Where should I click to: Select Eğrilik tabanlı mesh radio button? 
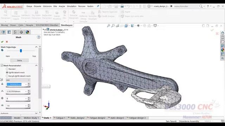(x=7, y=72)
